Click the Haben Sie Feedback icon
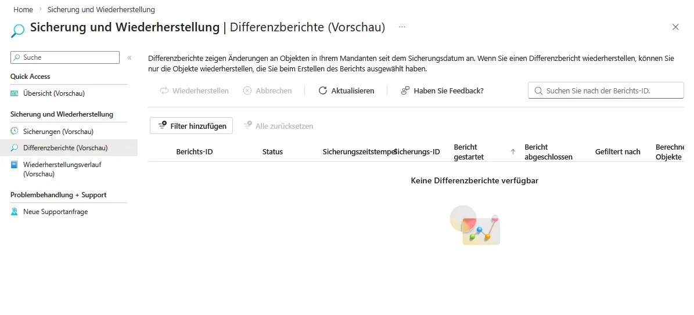Screen dimensions: 694x315 [x=405, y=91]
